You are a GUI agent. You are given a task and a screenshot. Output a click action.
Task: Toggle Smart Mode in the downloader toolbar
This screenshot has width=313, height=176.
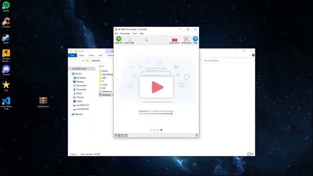tap(129, 40)
